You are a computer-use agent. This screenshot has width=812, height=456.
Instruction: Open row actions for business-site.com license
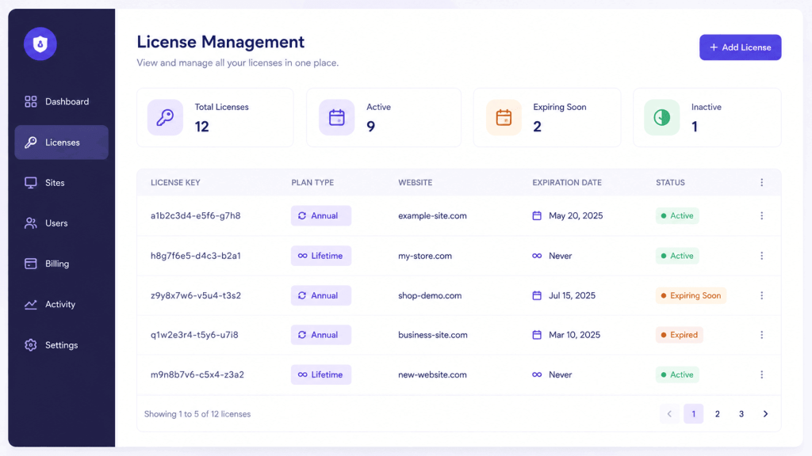pos(762,335)
